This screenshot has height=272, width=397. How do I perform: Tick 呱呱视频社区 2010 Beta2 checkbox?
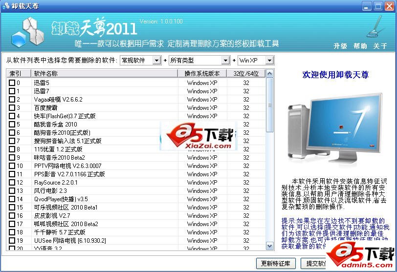pos(12,224)
